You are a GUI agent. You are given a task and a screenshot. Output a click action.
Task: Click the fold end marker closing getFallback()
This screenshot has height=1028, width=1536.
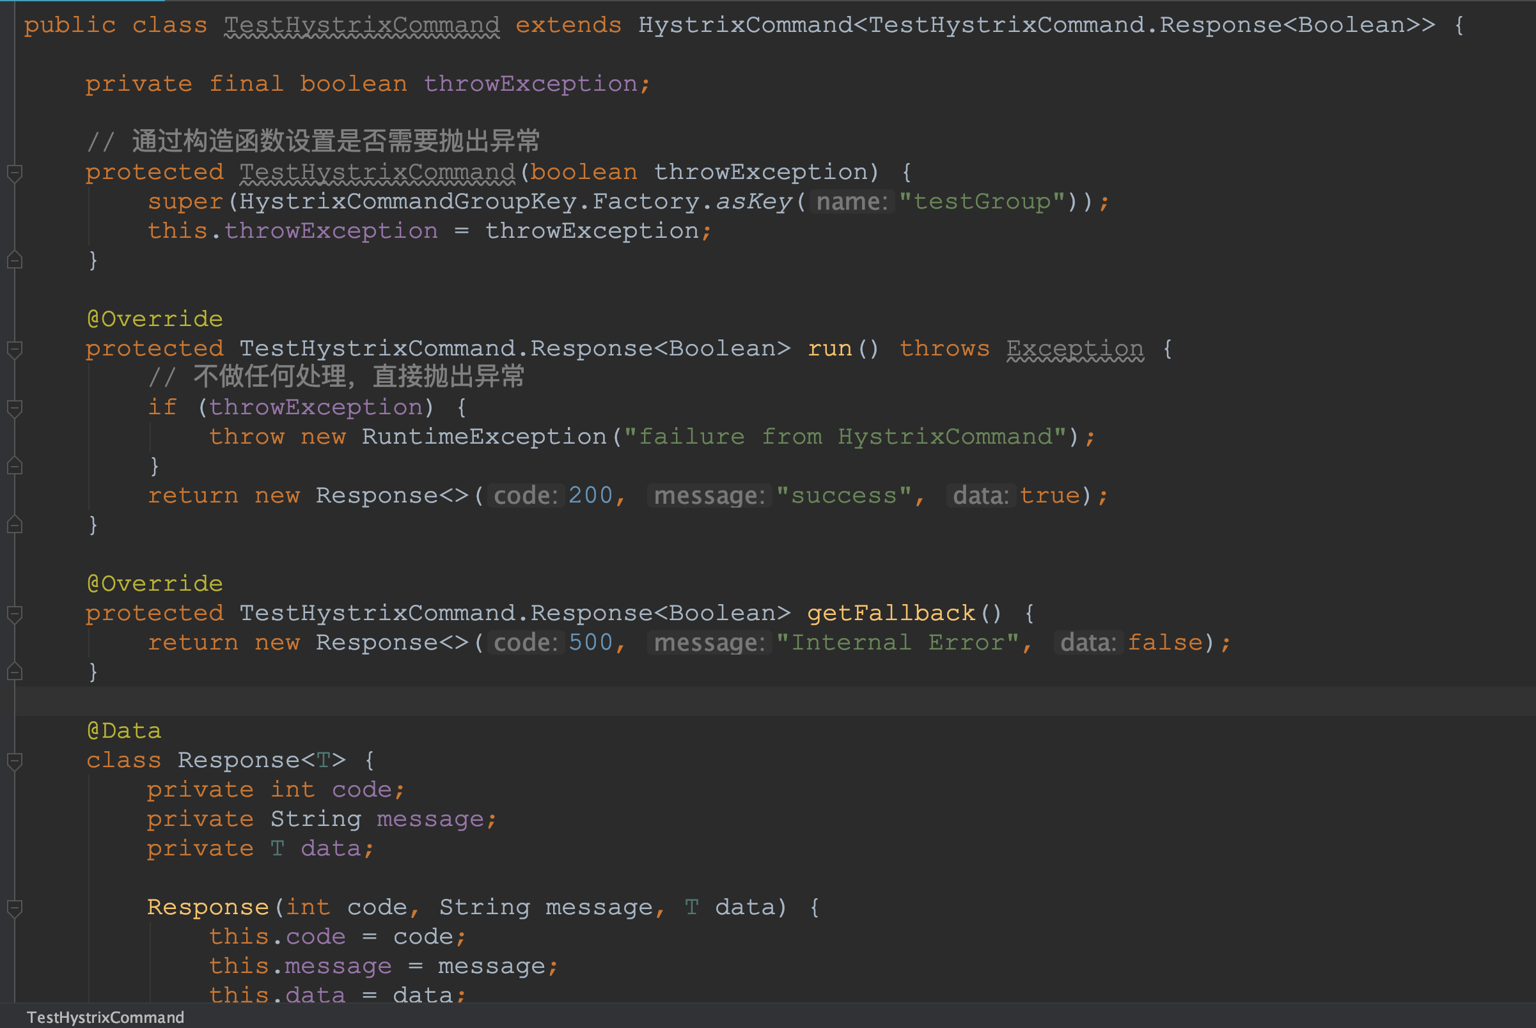[x=15, y=672]
